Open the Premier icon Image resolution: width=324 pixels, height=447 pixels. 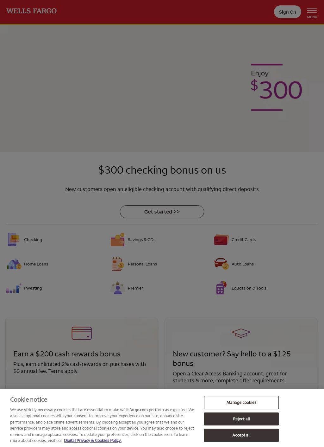pos(117,288)
